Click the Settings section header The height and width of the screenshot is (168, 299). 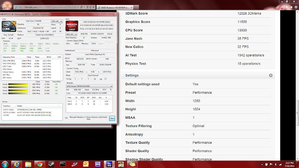coord(198,75)
